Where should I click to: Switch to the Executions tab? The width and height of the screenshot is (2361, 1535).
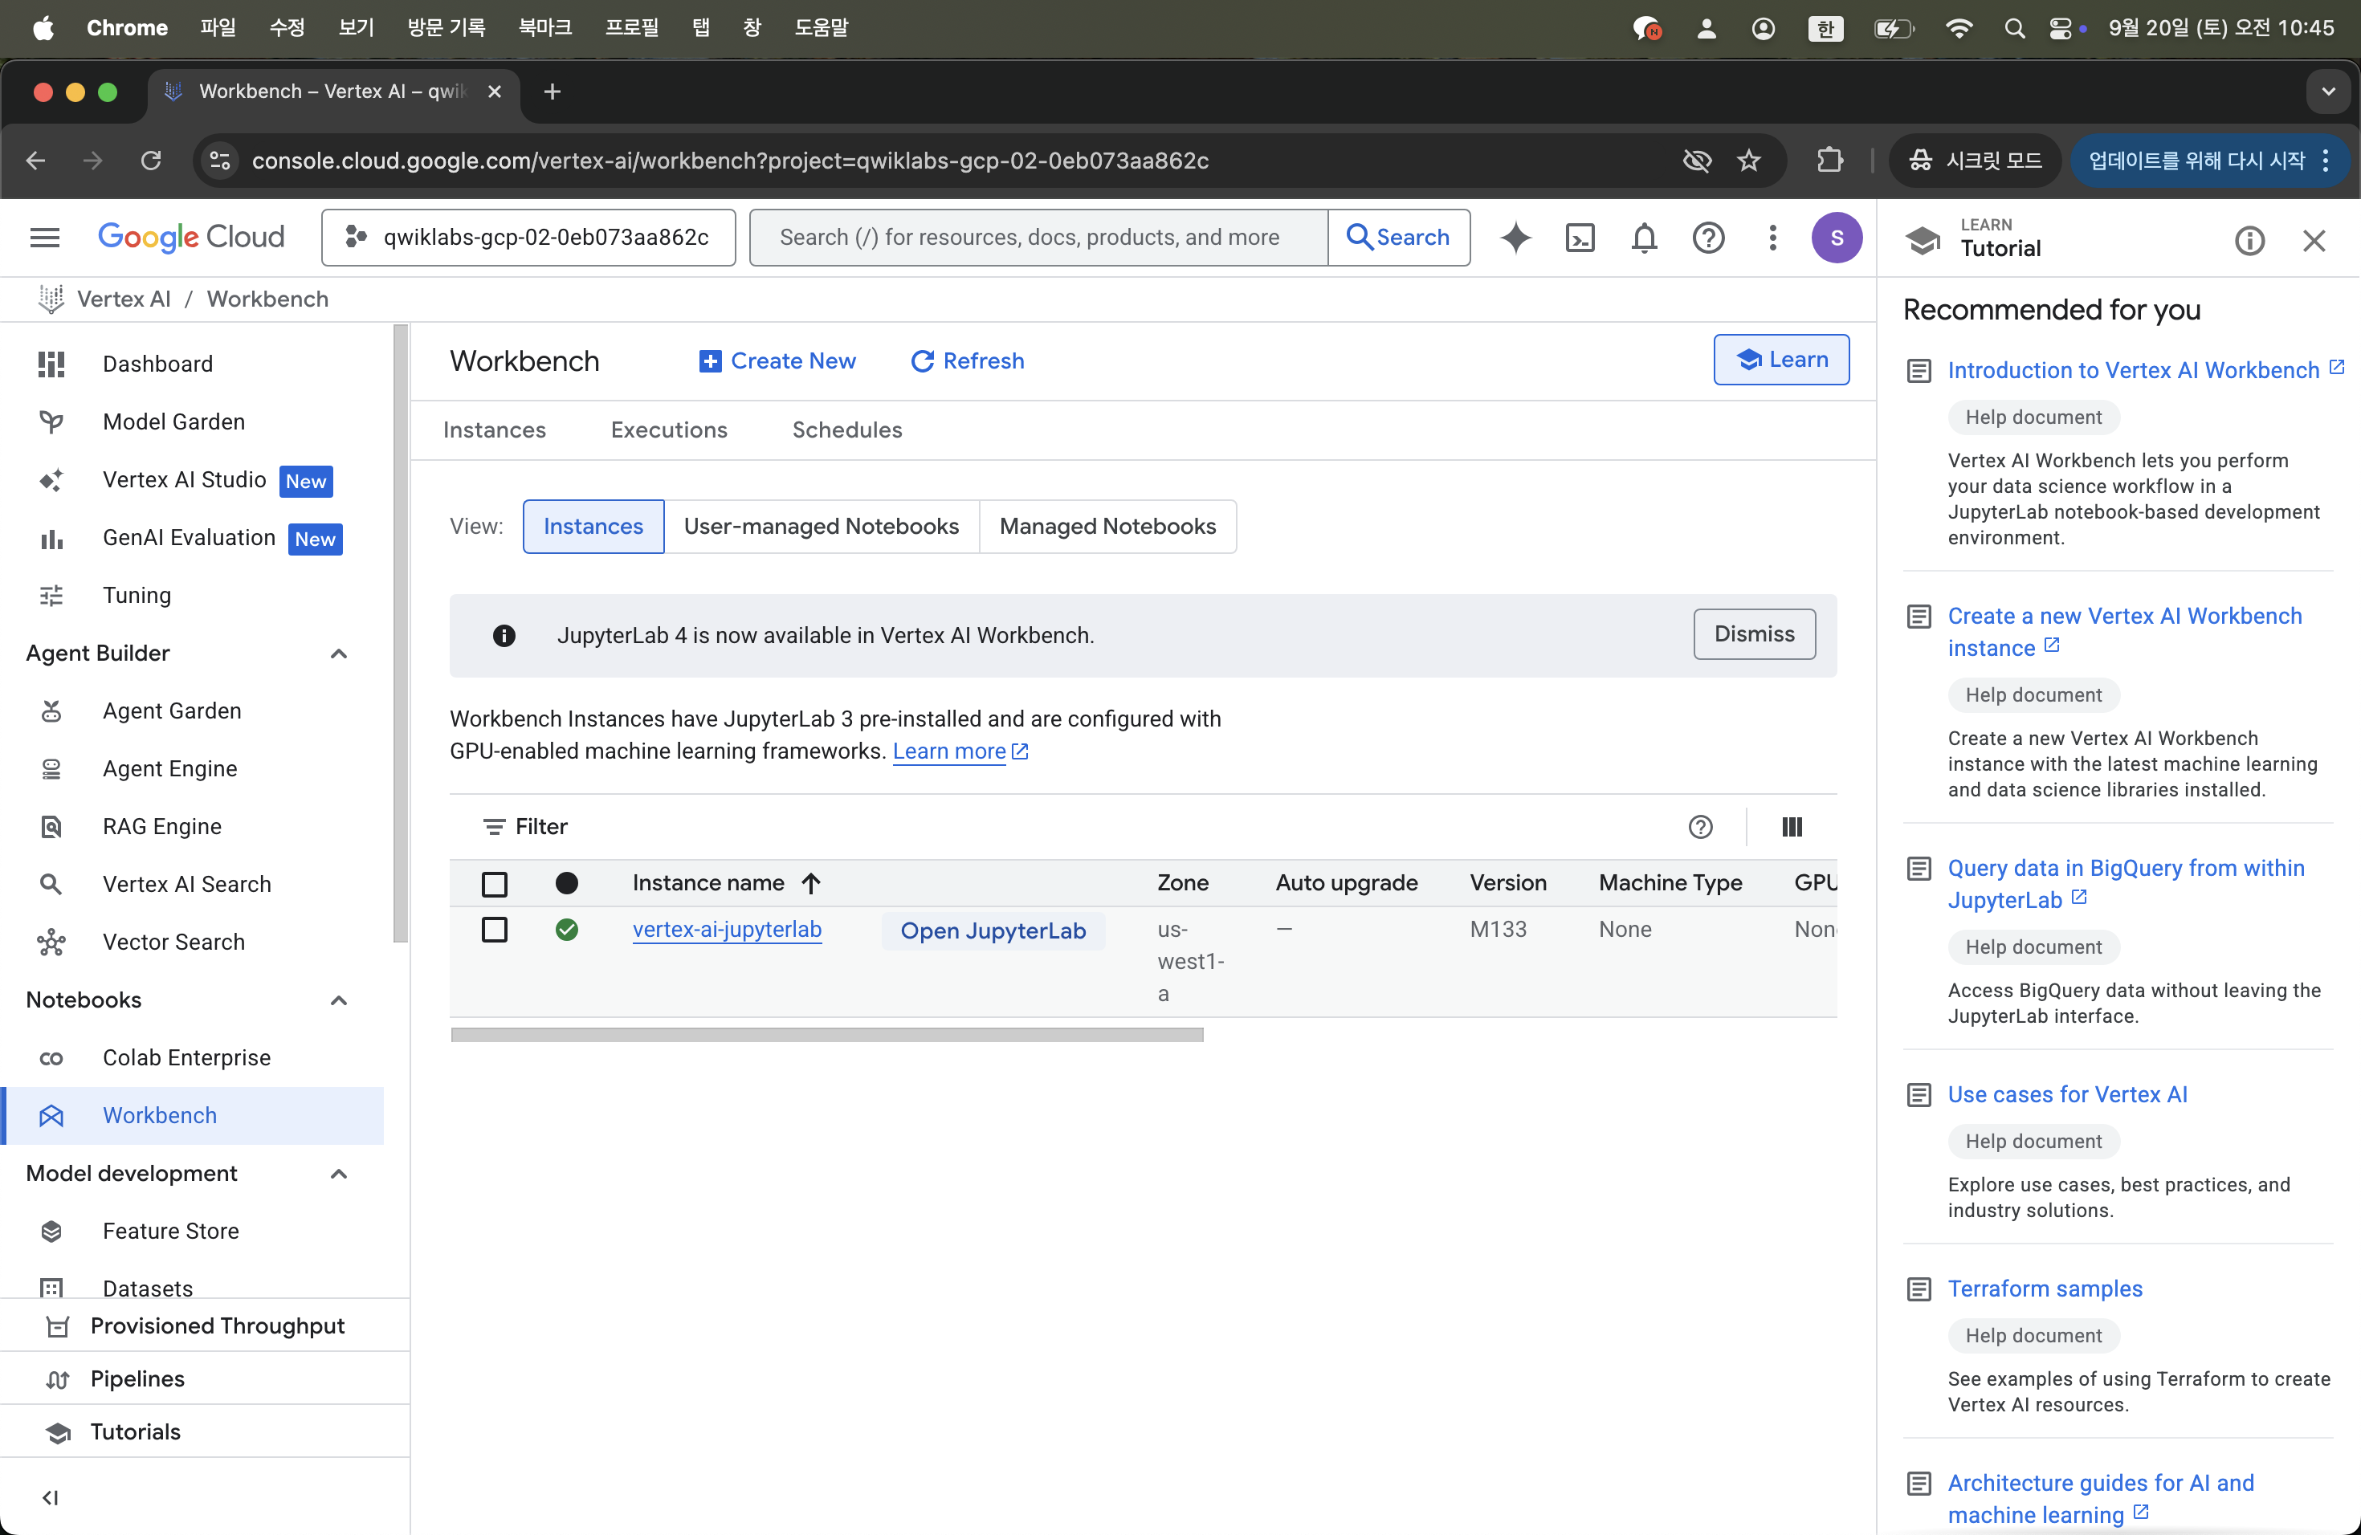pyautogui.click(x=669, y=430)
